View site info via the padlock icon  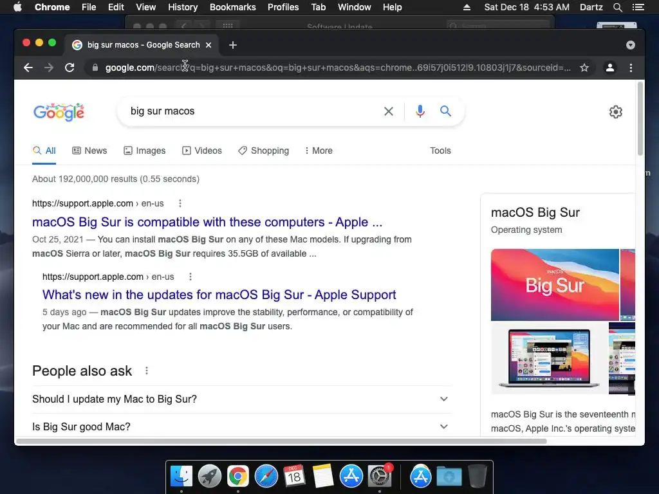[x=95, y=68]
